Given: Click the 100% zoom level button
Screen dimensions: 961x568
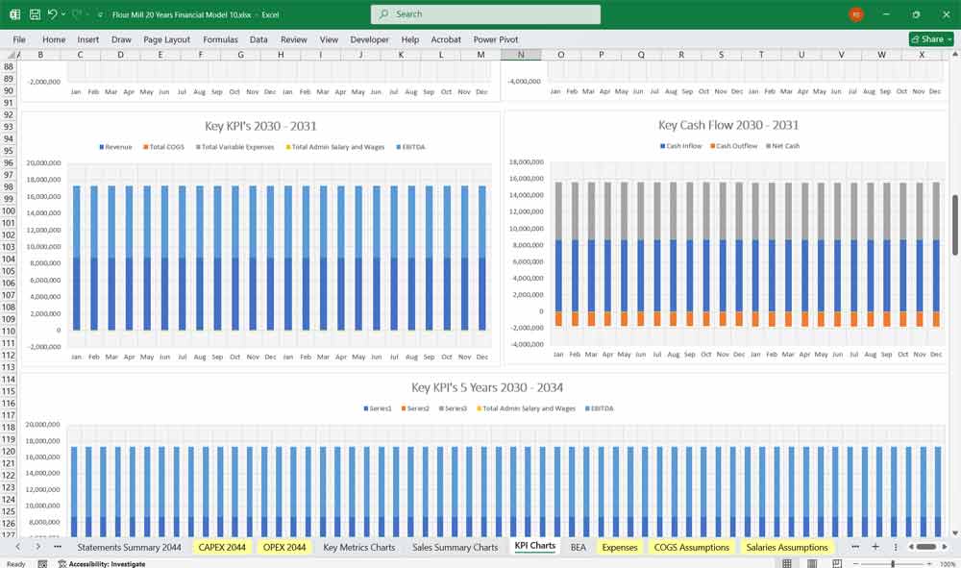Looking at the screenshot, I should click(949, 562).
